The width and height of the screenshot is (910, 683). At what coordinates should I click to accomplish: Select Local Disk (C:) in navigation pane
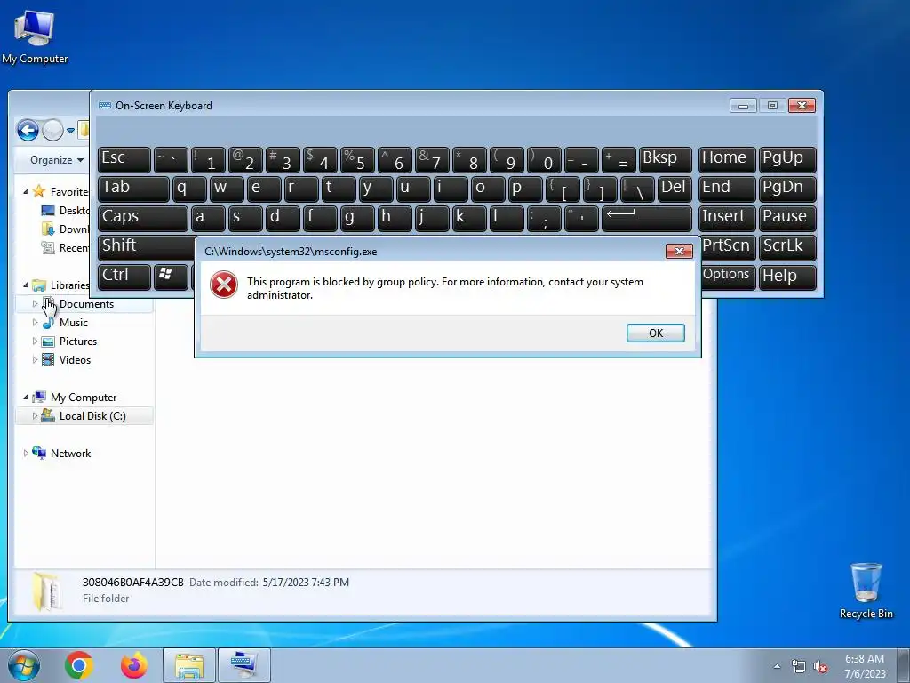pyautogui.click(x=92, y=416)
